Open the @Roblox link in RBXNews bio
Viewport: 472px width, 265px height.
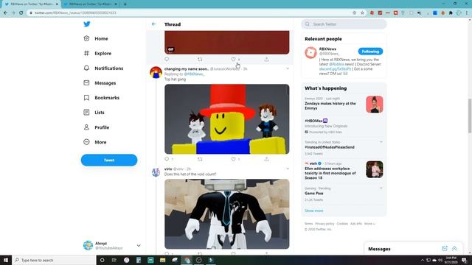[336, 64]
